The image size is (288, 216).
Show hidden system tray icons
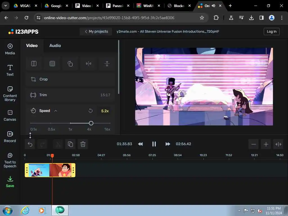tap(239, 211)
